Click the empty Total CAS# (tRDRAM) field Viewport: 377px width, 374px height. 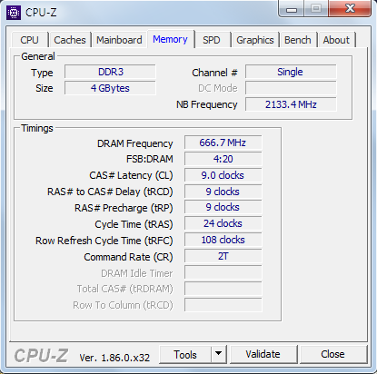[223, 289]
